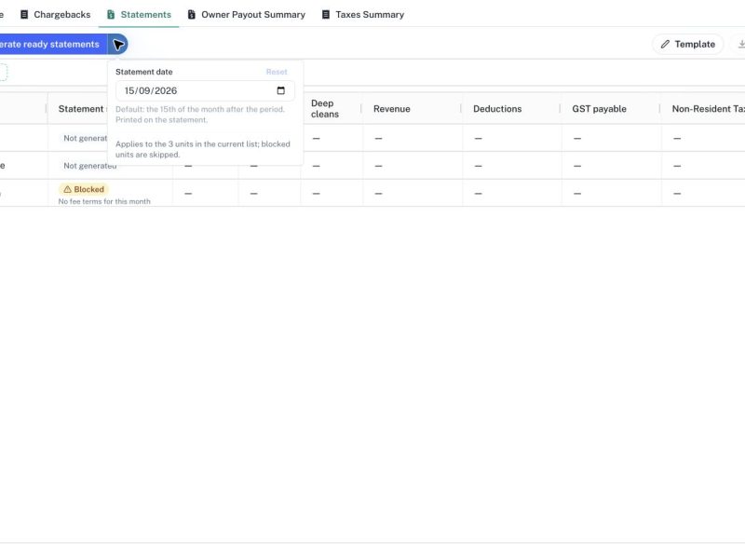Viewport: 745px width, 559px height.
Task: Click the warning icon in Blocked badge
Action: (x=67, y=189)
